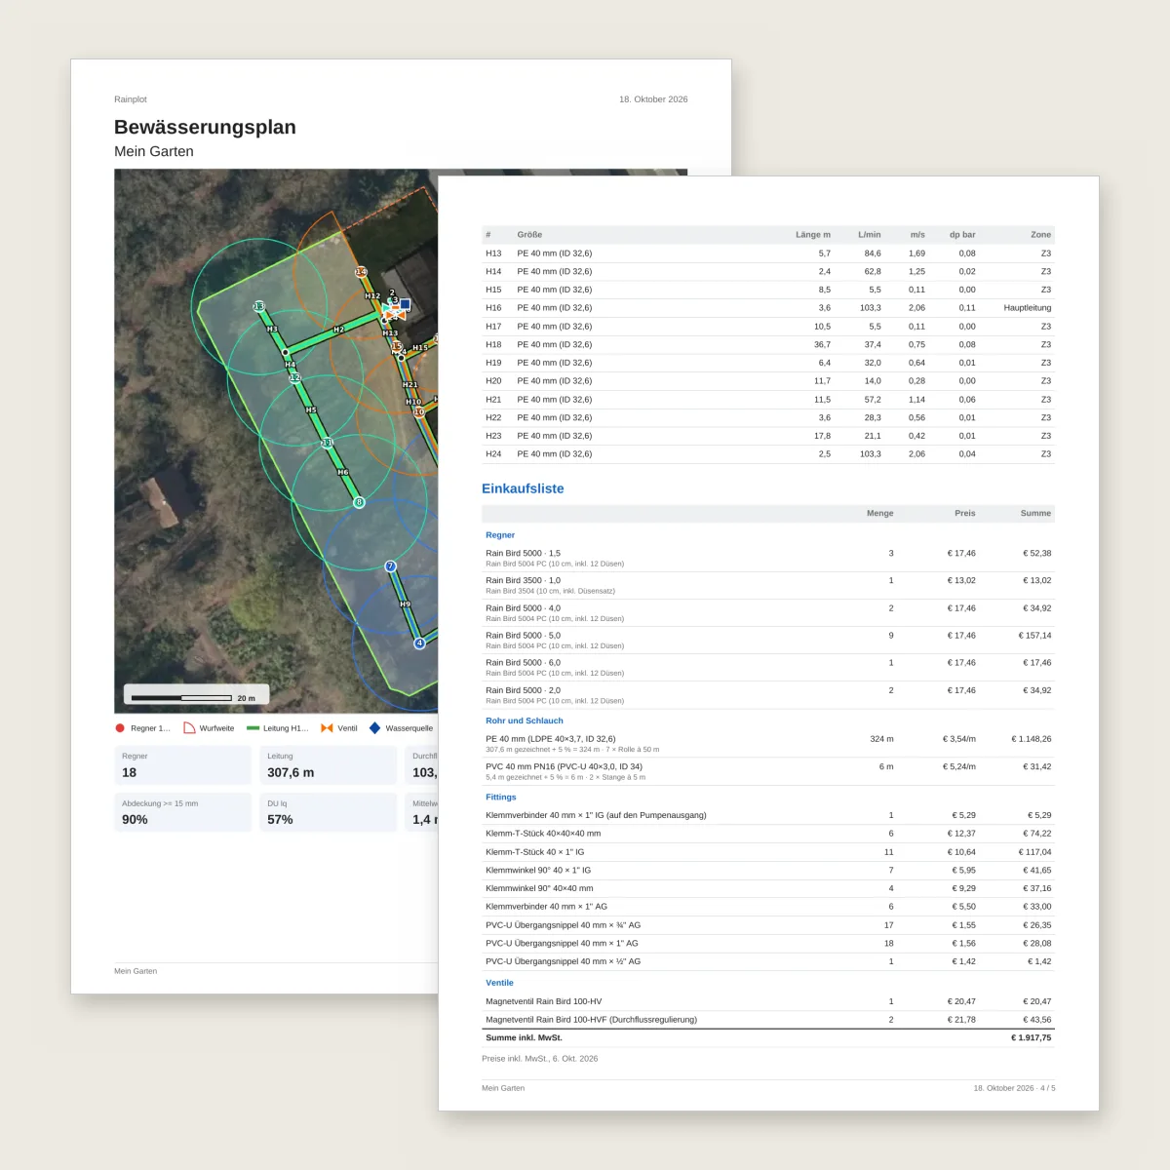Screen dimensions: 1170x1170
Task: Click the Leitung 307,6 m stat card
Action: [x=328, y=765]
